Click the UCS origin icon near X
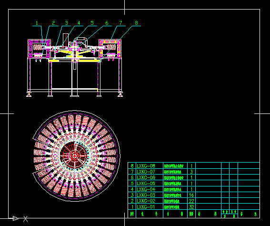 (16, 218)
